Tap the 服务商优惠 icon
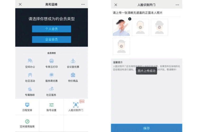 pyautogui.click(x=51, y=75)
